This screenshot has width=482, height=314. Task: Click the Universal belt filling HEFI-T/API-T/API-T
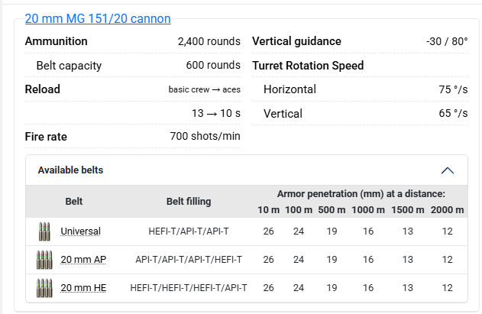pyautogui.click(x=189, y=231)
